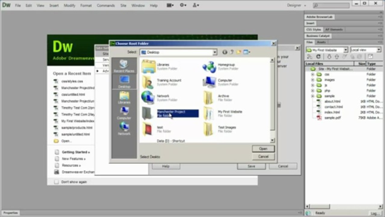Expand the css folder in Files panel

[312, 74]
